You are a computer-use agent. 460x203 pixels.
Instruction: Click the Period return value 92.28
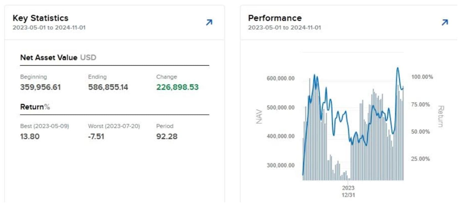coord(167,136)
